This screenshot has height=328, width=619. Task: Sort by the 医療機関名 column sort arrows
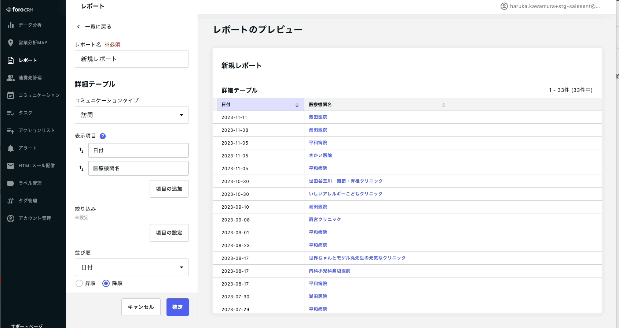click(x=444, y=105)
